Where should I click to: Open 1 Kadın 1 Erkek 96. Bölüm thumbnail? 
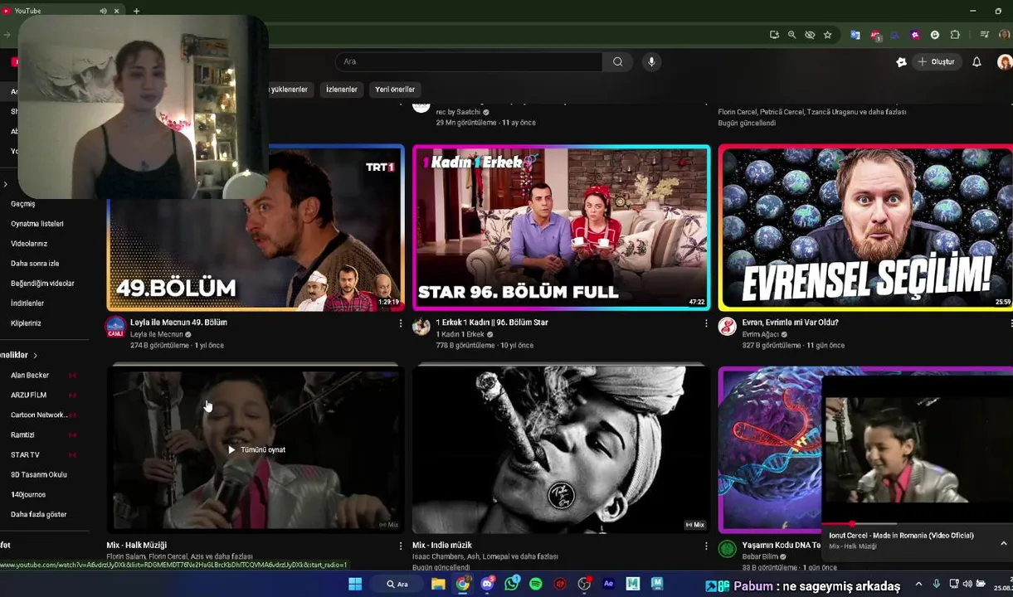click(561, 228)
